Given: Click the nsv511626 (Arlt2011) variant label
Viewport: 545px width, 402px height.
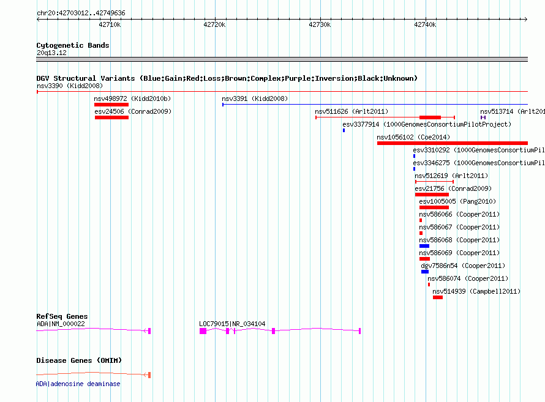Looking at the screenshot, I should tap(351, 111).
